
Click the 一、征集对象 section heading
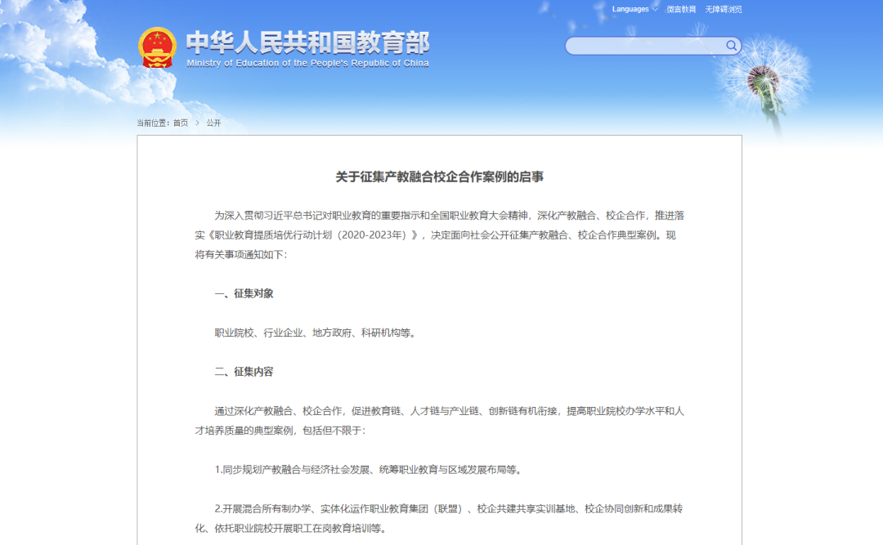coord(244,293)
